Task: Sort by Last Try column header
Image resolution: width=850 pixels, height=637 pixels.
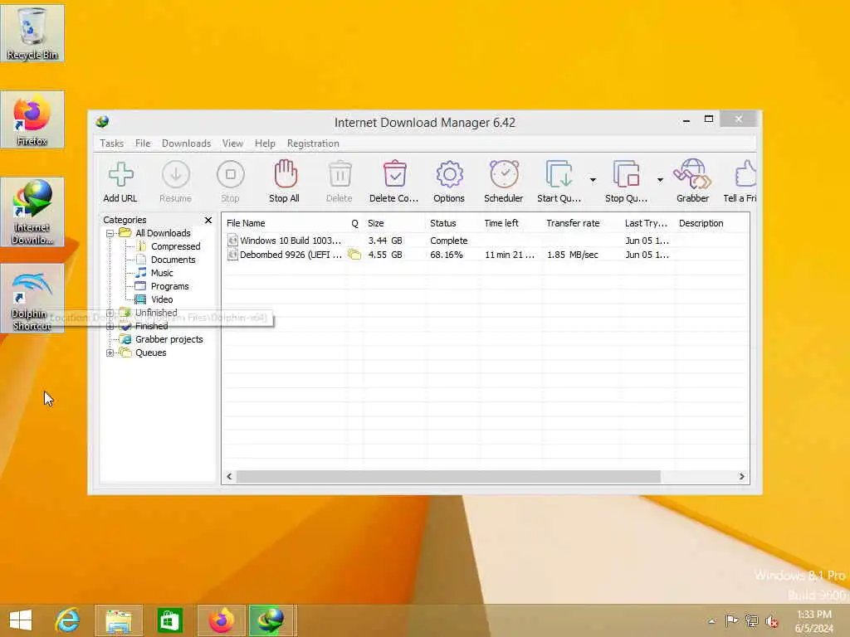Action: (647, 223)
